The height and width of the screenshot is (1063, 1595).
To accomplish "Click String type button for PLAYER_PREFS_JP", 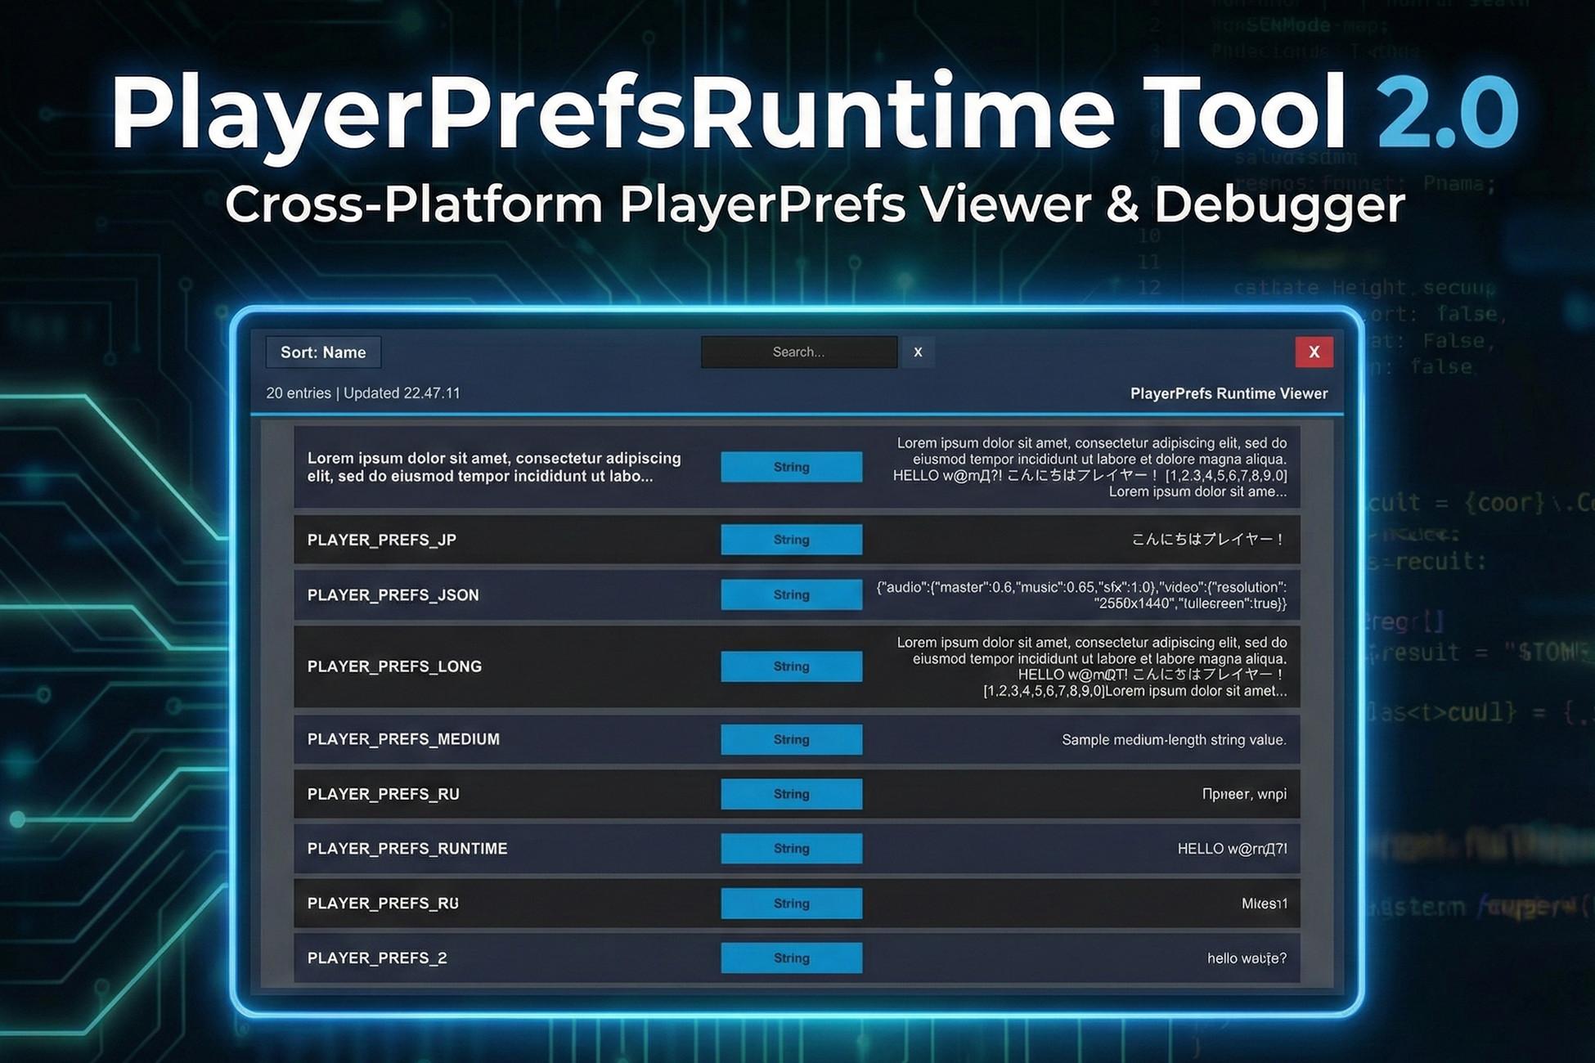I will [x=791, y=540].
